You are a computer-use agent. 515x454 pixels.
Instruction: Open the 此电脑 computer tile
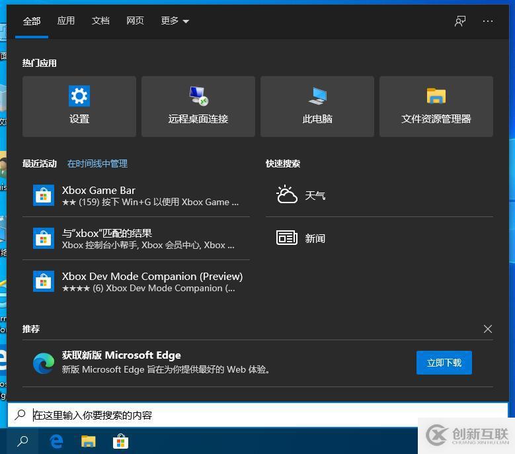[x=317, y=106]
